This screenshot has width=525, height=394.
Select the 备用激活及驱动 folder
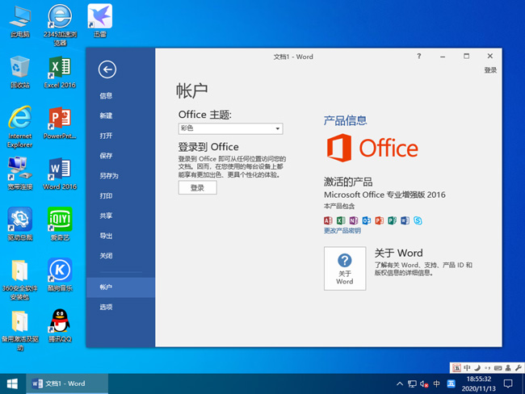click(x=20, y=331)
